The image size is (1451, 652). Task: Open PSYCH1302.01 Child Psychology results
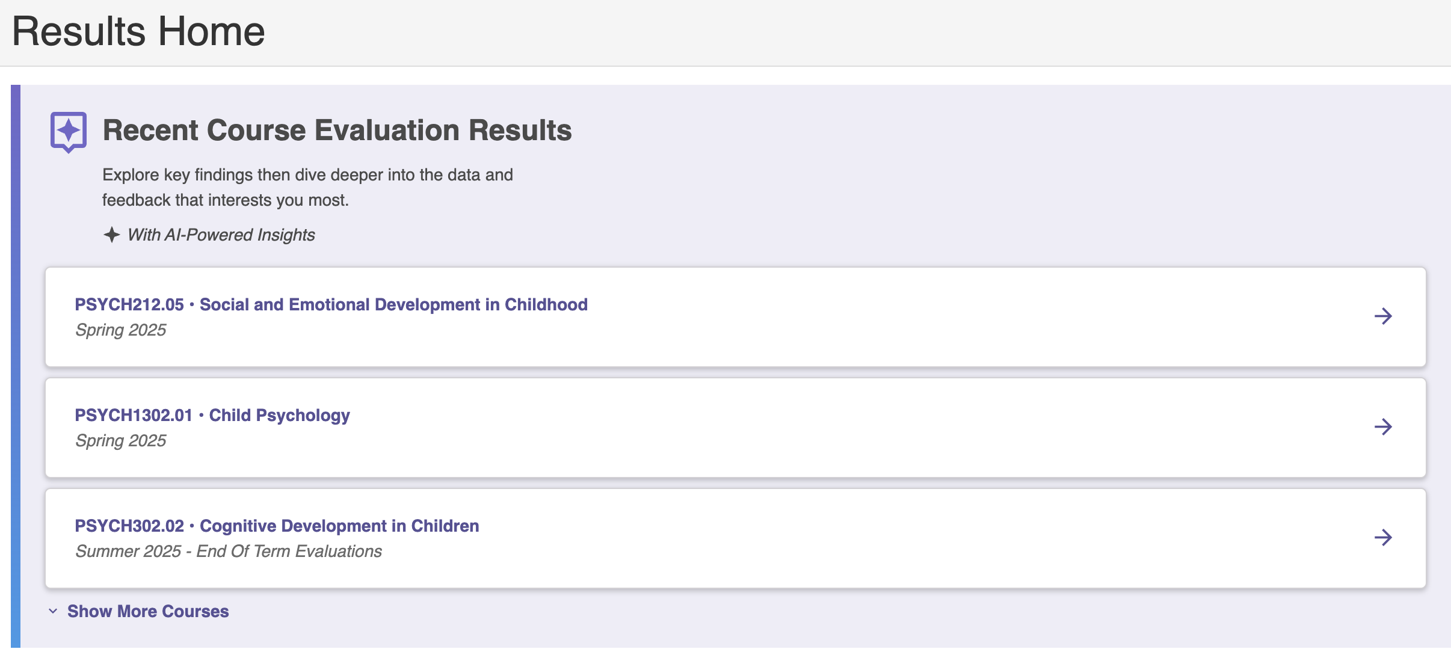coord(212,415)
